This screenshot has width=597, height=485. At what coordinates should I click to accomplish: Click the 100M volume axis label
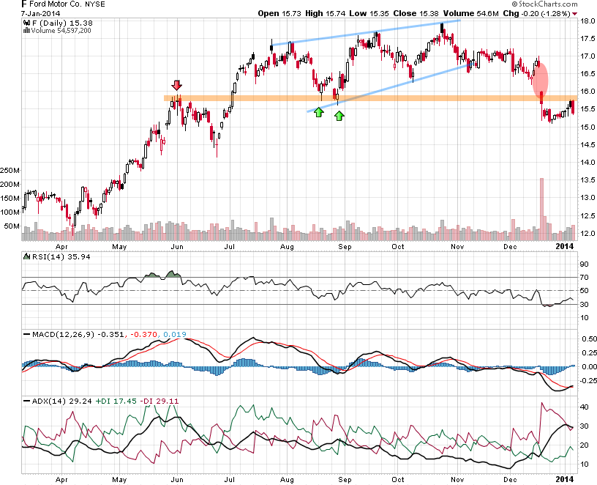[x=10, y=212]
